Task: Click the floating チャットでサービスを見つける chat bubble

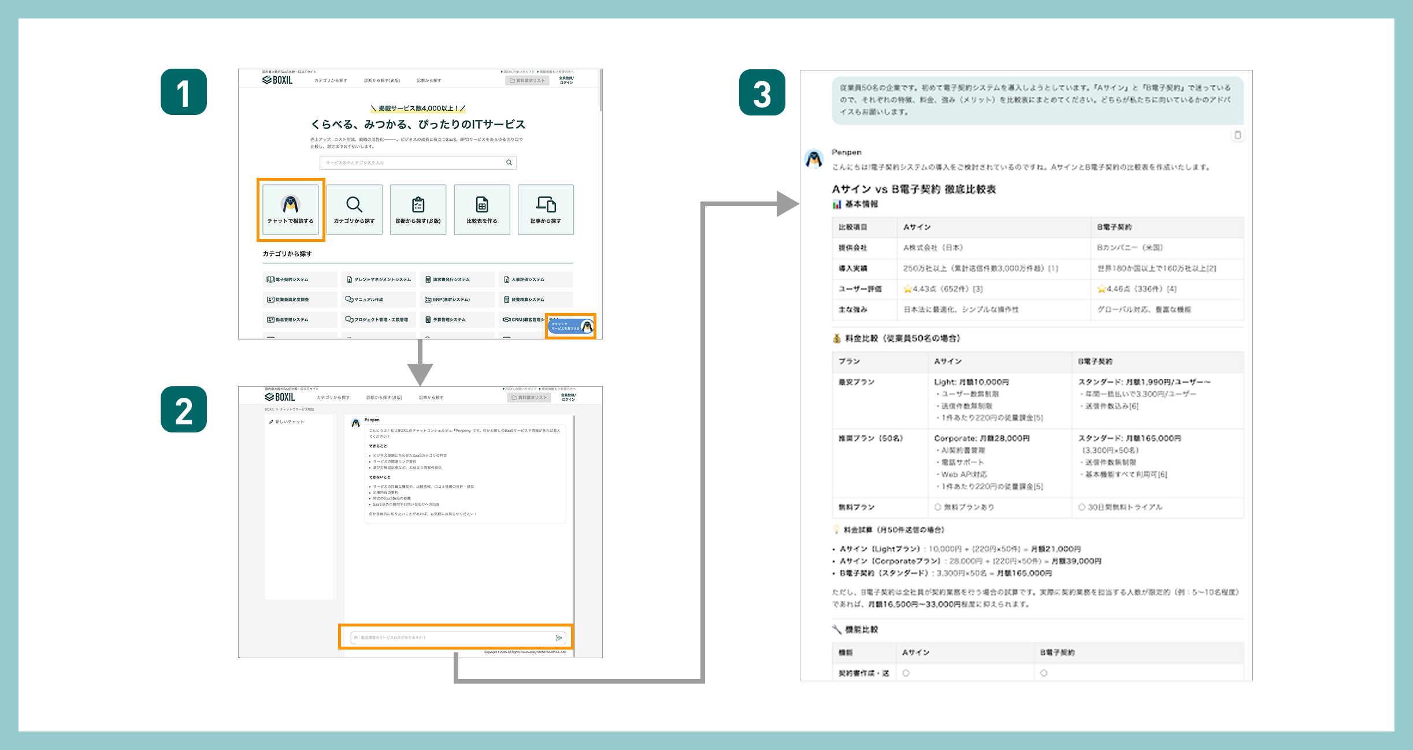Action: click(x=570, y=327)
